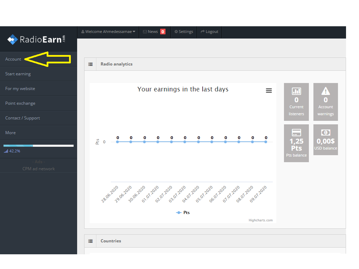Click the money bill icon on USD tile

click(326, 132)
